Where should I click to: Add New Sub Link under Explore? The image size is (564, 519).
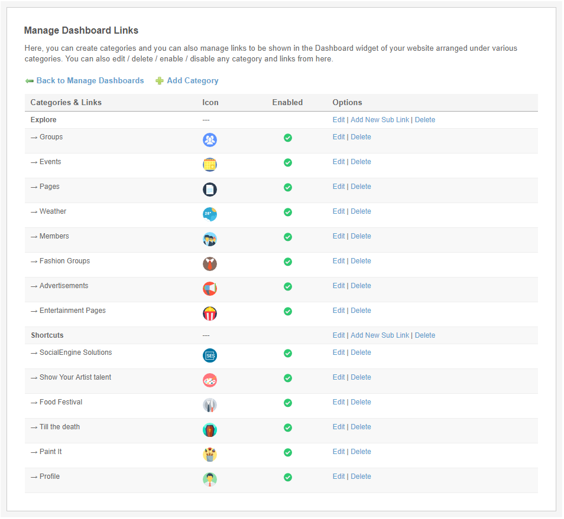[380, 120]
